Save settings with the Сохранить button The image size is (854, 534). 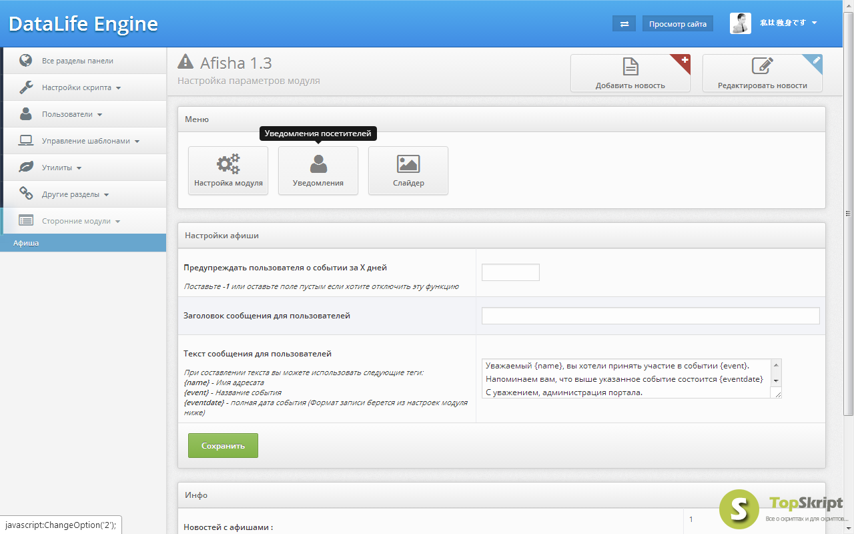223,445
